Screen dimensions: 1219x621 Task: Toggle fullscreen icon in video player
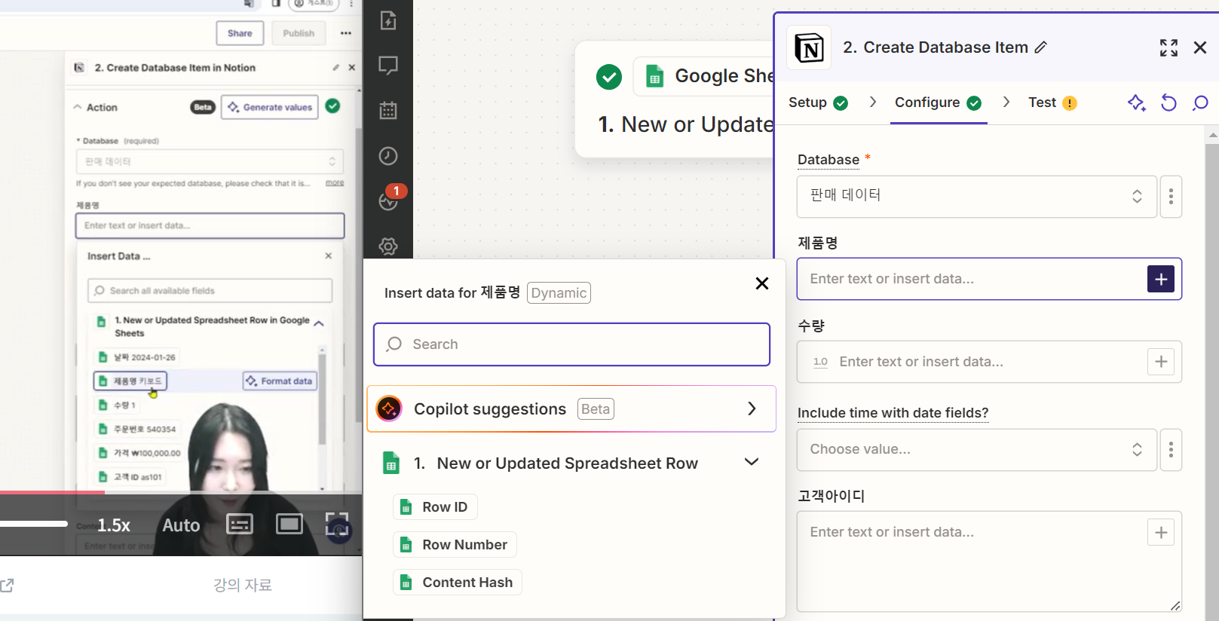point(337,525)
